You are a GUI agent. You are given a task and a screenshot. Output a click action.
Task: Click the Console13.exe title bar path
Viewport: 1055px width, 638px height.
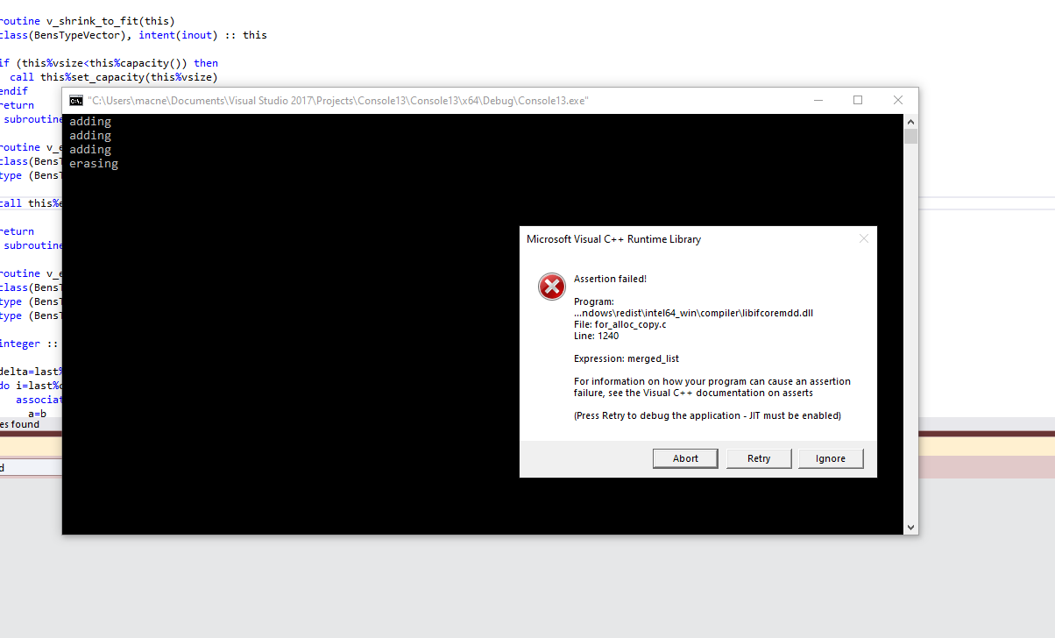pyautogui.click(x=337, y=101)
